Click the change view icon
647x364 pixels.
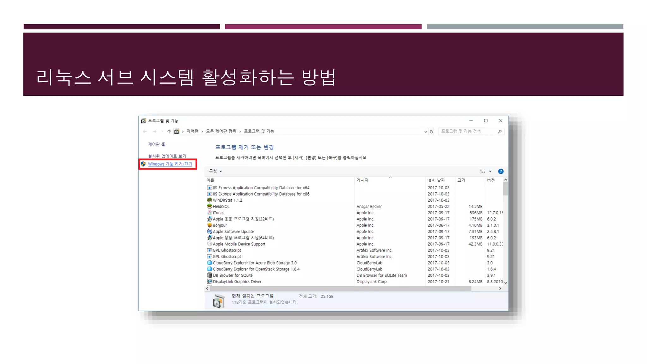pos(482,171)
